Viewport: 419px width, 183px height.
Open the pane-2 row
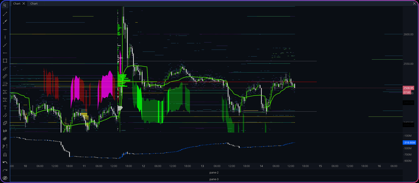click(214, 173)
